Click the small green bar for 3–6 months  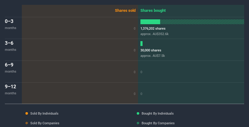141,44
